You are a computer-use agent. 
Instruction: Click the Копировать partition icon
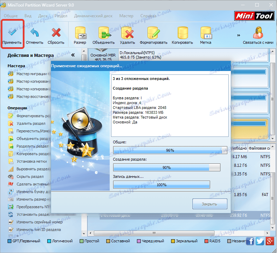pyautogui.click(x=182, y=33)
